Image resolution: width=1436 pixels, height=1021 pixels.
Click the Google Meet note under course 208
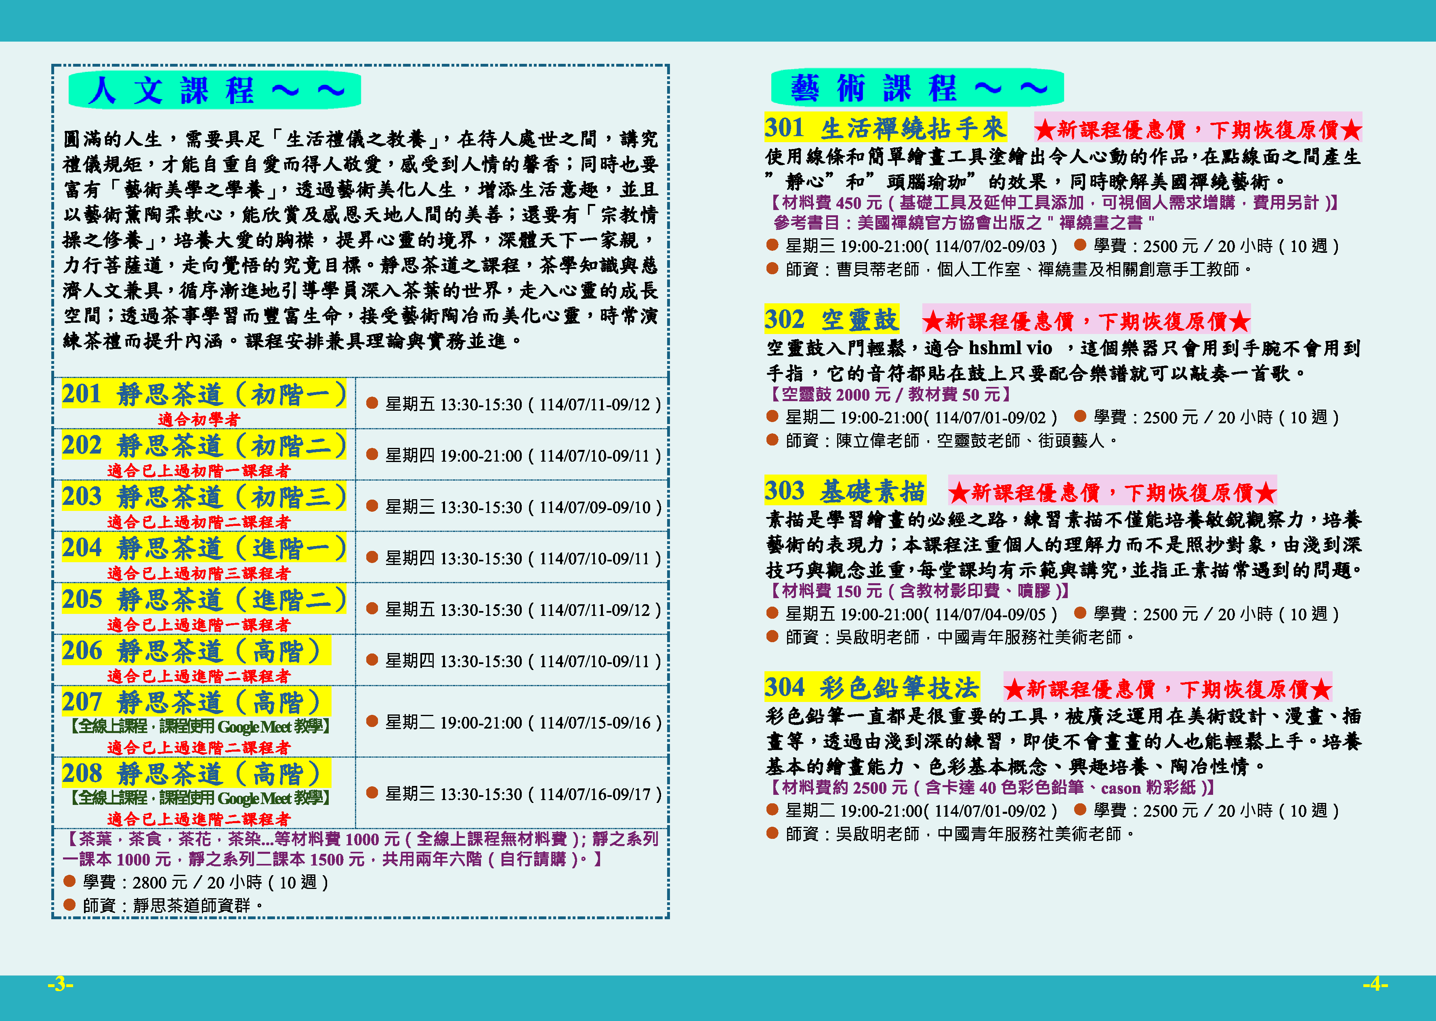point(200,798)
